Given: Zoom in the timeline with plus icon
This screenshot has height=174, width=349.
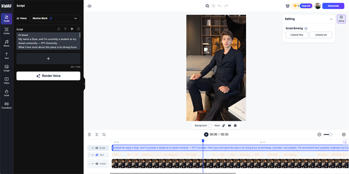Looking at the screenshot, I should [344, 134].
